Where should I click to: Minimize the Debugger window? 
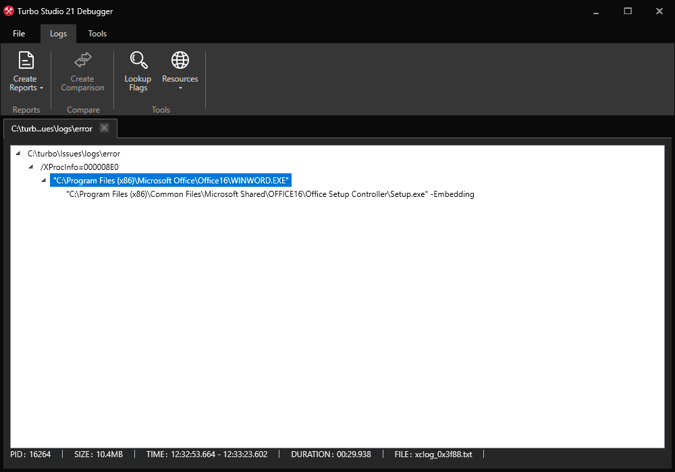[x=596, y=11]
